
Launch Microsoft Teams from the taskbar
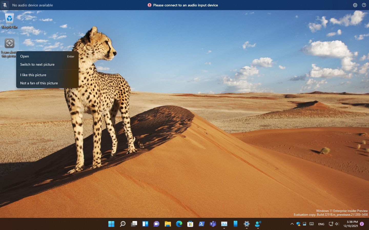213,224
